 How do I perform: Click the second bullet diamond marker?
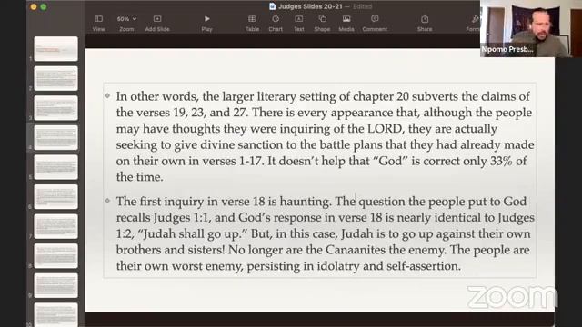tap(107, 201)
